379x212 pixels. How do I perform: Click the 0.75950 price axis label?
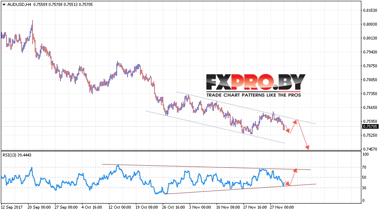point(370,121)
